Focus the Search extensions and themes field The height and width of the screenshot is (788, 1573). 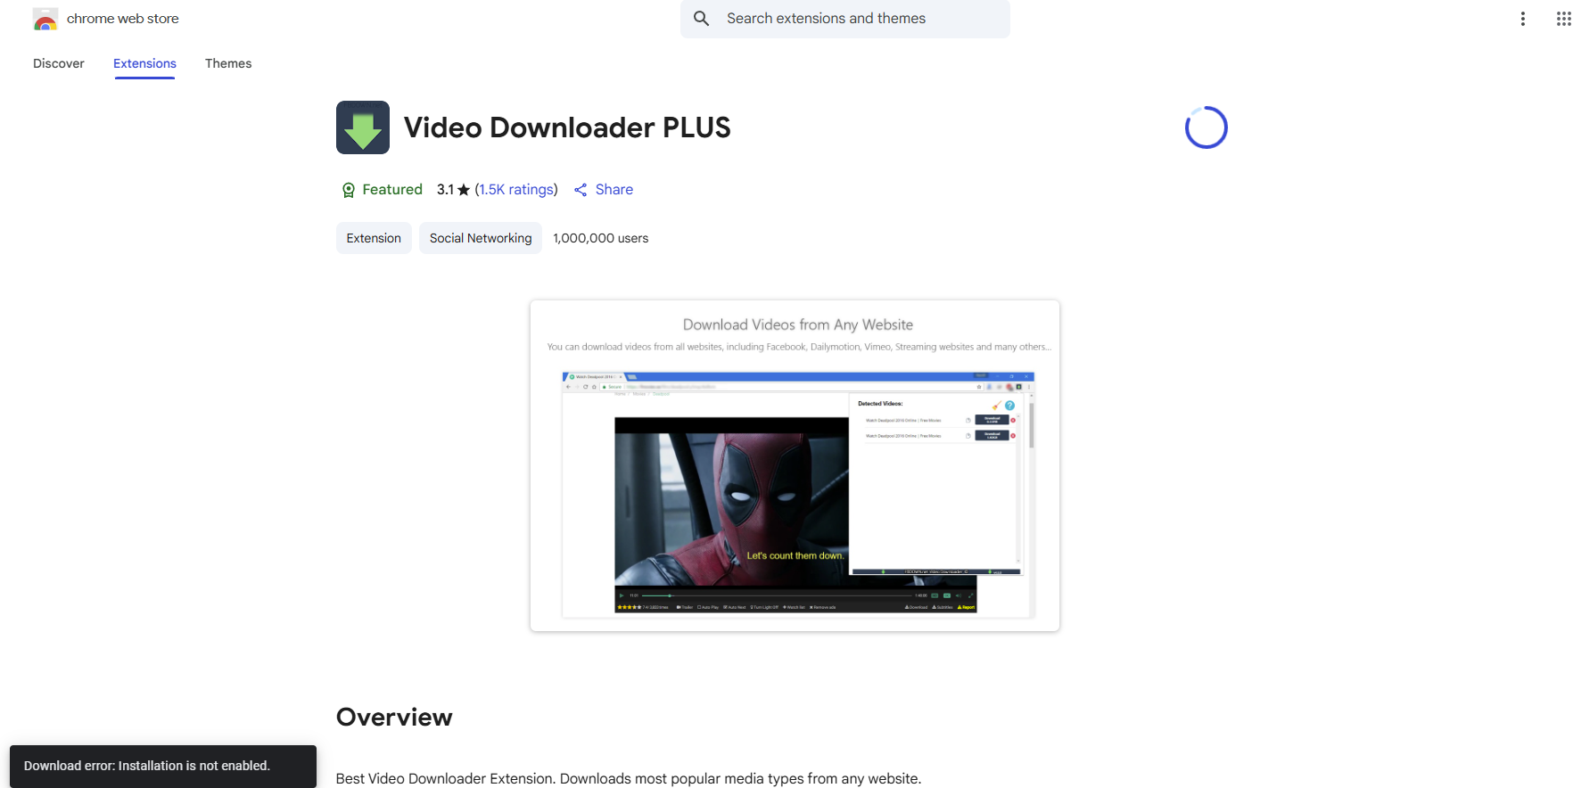point(845,19)
